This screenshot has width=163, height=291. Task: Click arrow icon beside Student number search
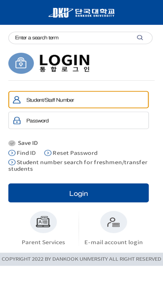coord(12,162)
